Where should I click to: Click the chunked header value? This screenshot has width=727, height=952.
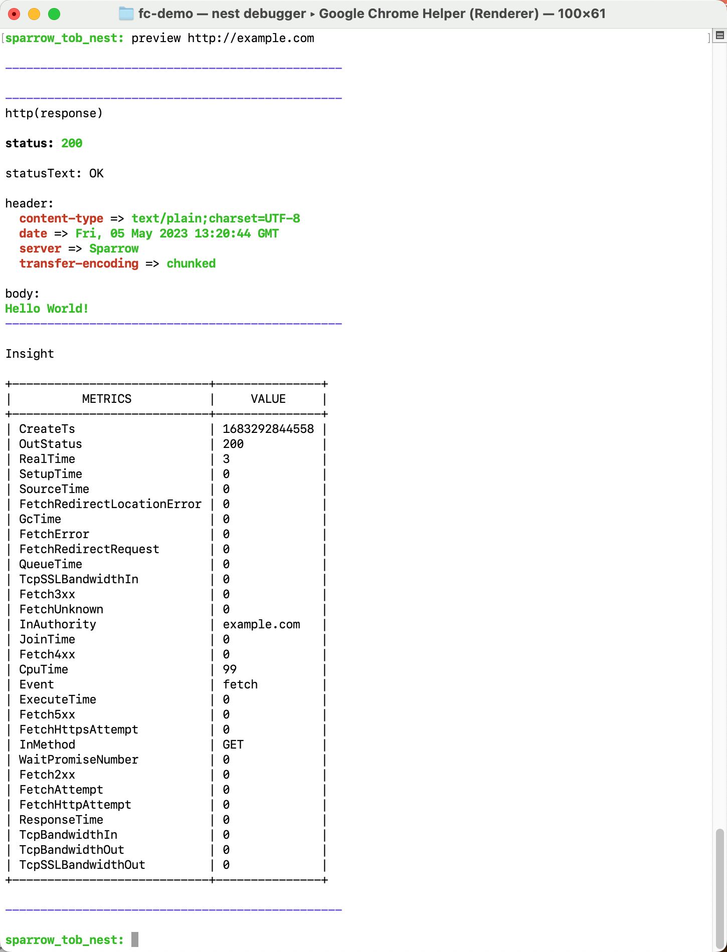pos(191,264)
